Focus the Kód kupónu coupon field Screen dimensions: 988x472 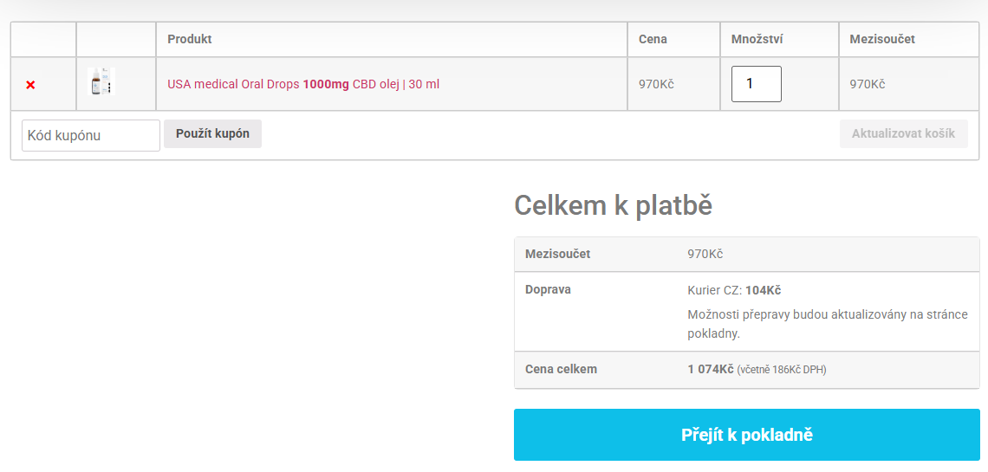(90, 135)
